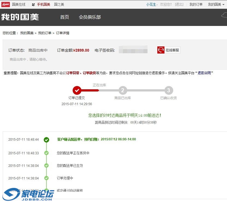Click step 3 circle 已确认收货
Screen dimensions: 227x204
[169, 90]
